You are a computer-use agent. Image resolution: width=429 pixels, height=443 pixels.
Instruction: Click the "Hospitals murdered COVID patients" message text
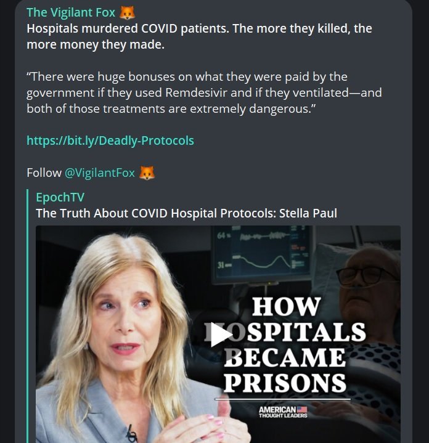pos(199,36)
